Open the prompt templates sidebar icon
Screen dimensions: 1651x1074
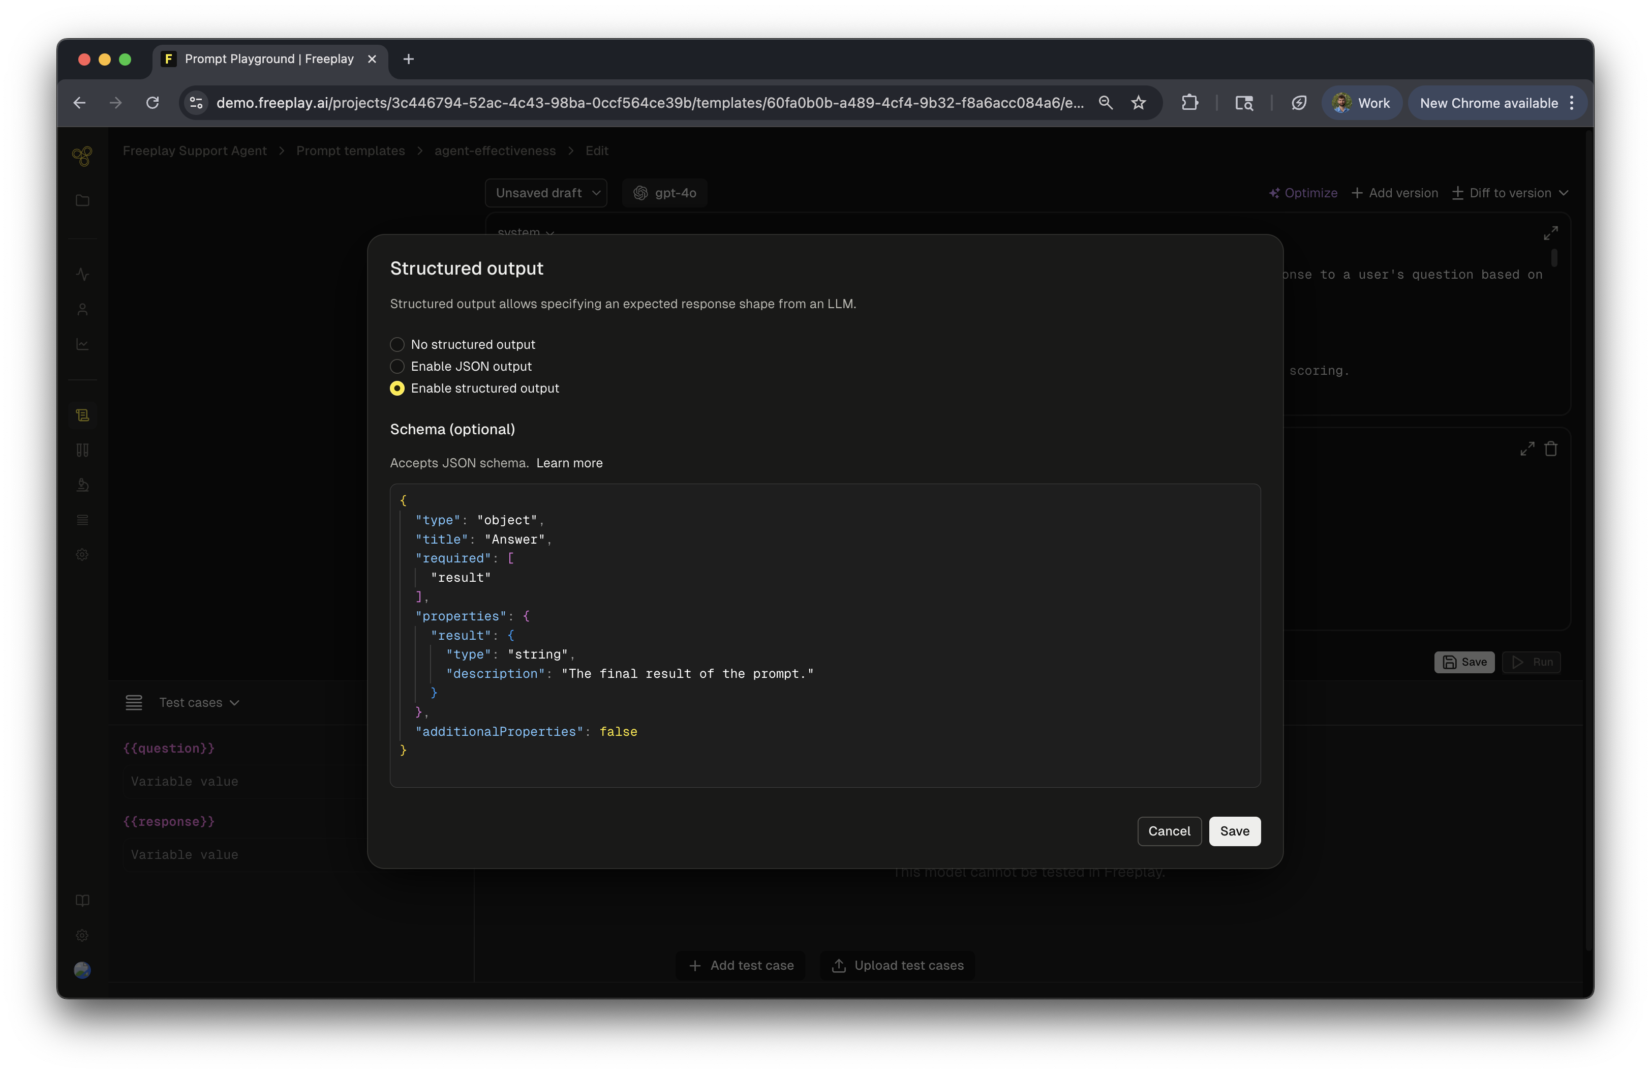click(82, 415)
